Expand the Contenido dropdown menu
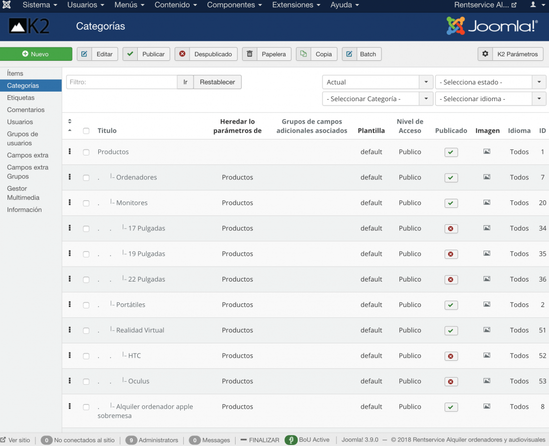This screenshot has height=446, width=549. pos(176,5)
